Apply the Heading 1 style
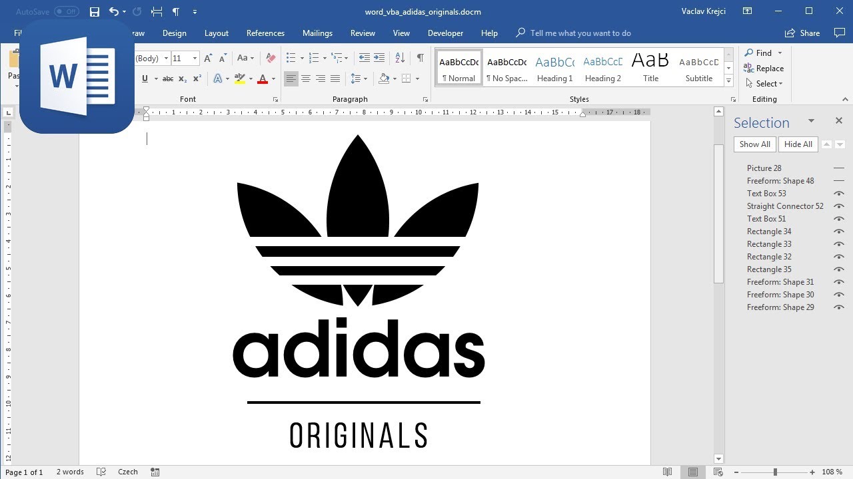The height and width of the screenshot is (479, 853). pyautogui.click(x=554, y=69)
